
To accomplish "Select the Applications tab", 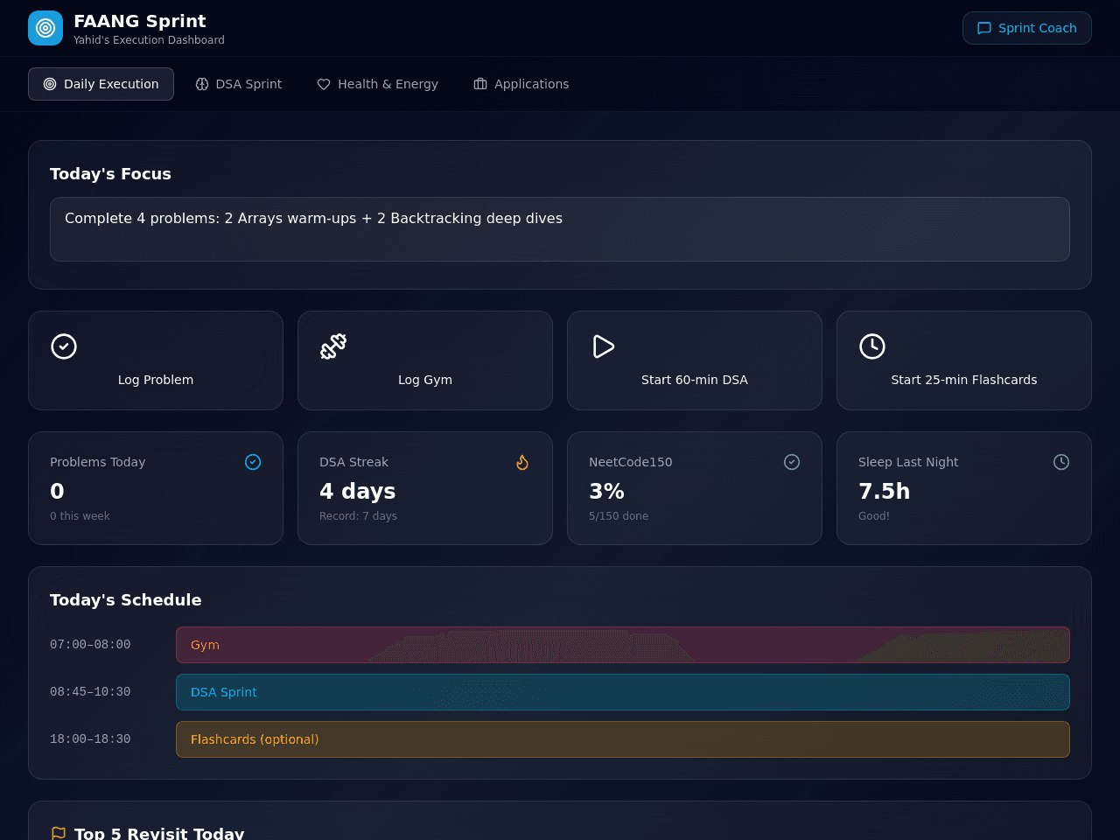I will (521, 84).
